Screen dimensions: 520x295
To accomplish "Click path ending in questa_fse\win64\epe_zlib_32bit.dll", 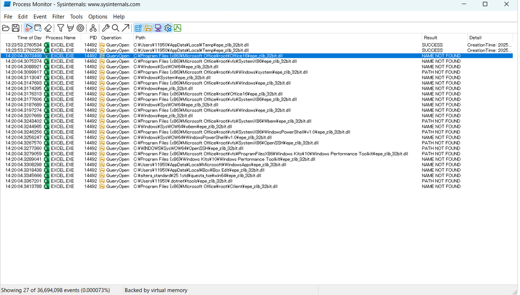I will click(x=197, y=176).
